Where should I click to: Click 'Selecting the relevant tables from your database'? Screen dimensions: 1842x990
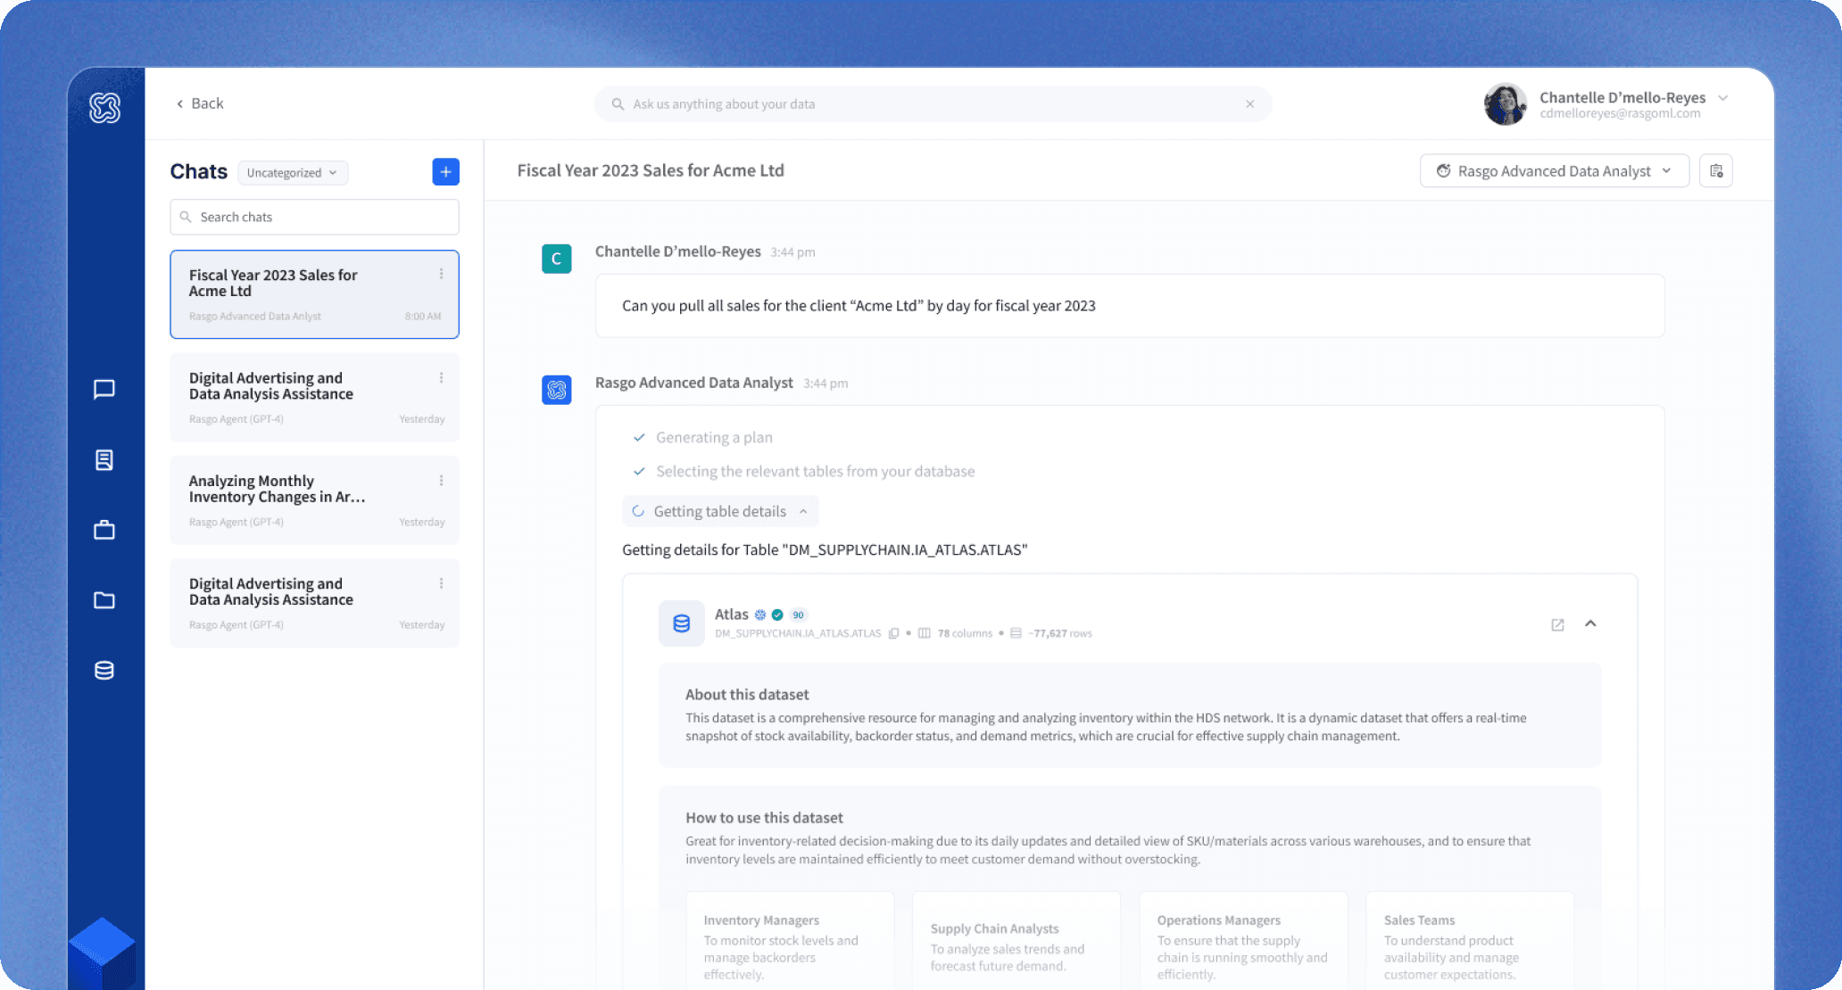(x=816, y=472)
